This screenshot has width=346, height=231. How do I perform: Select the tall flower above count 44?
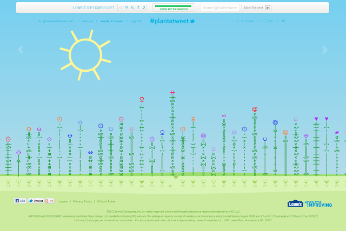tap(142, 137)
